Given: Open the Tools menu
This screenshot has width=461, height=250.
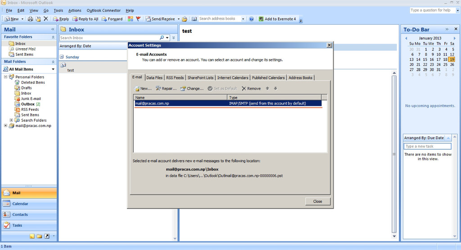Looking at the screenshot, I should pos(58,10).
